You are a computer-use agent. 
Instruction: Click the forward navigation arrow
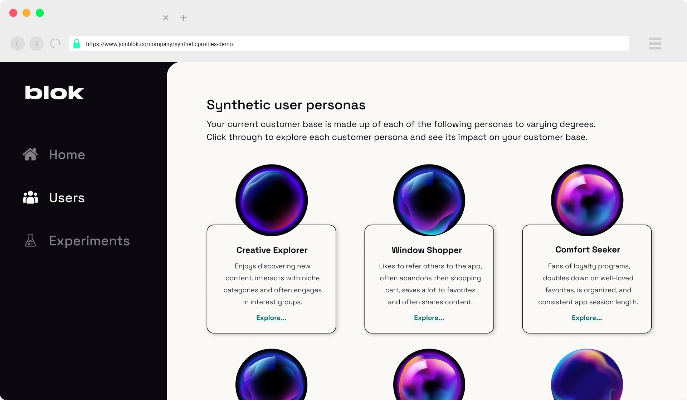[x=36, y=43]
